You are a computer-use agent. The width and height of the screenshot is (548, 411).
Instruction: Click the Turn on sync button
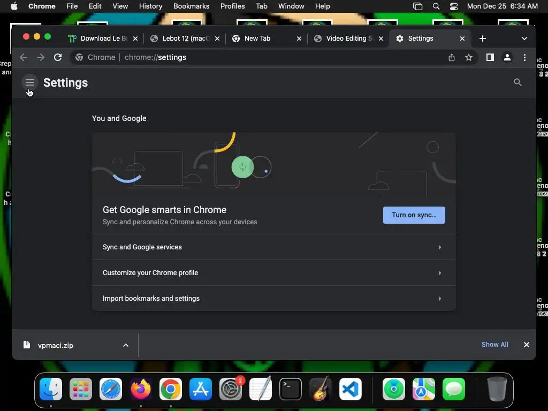point(414,215)
